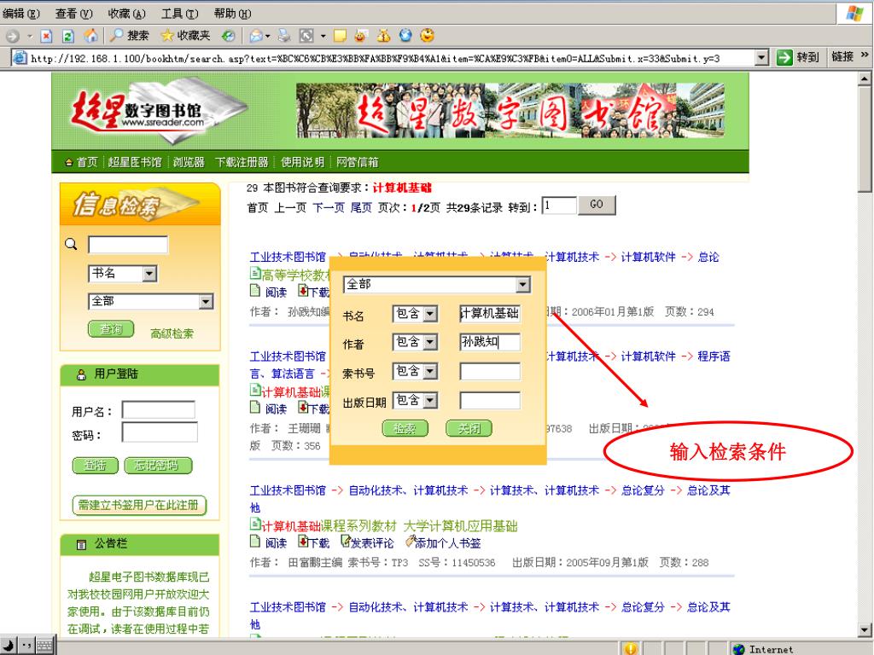
Task: Click the green 转到 Go arrow
Action: pos(784,57)
